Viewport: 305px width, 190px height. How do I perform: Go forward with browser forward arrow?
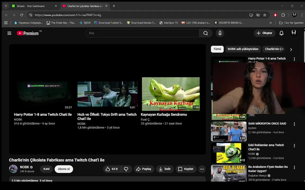point(14,15)
